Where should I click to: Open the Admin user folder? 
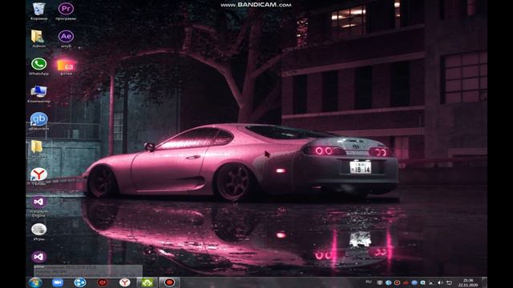38,38
